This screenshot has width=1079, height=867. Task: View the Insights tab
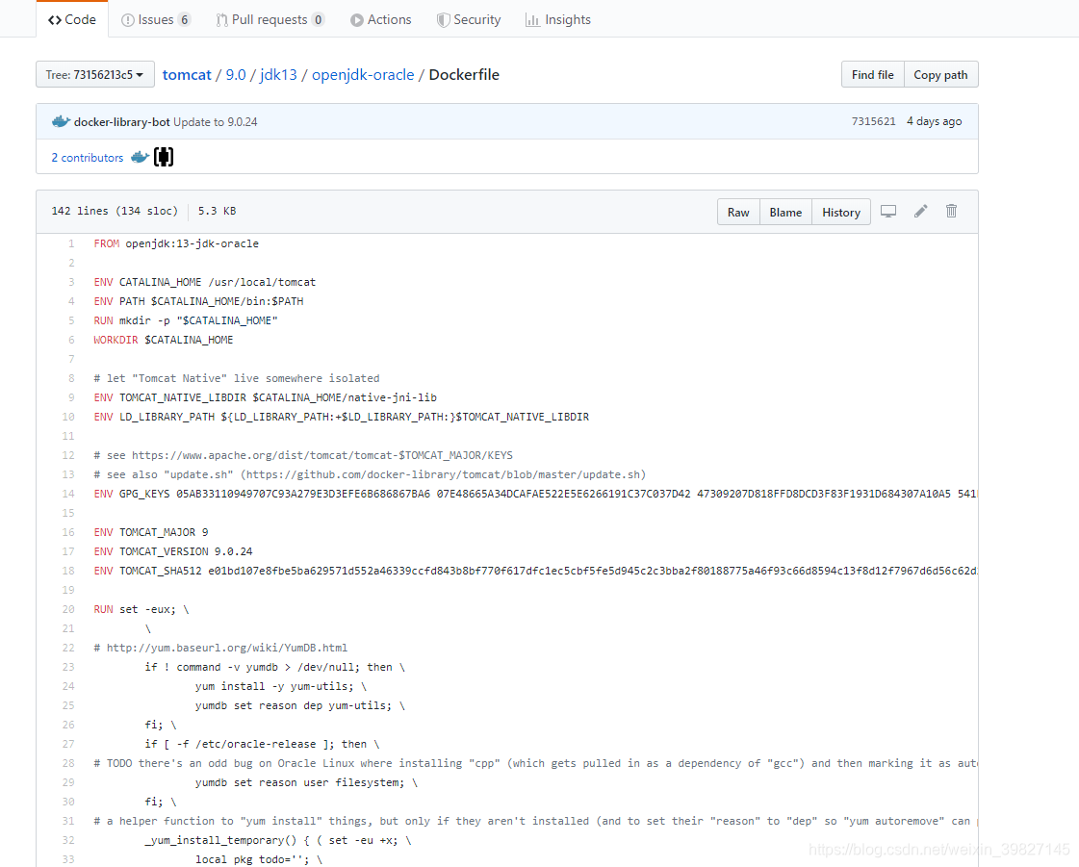tap(558, 19)
